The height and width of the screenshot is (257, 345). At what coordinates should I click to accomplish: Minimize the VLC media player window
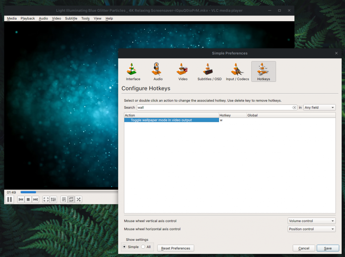(270, 10)
